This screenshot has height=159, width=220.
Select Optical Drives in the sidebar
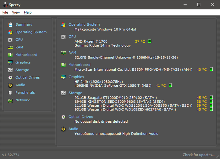27,77
